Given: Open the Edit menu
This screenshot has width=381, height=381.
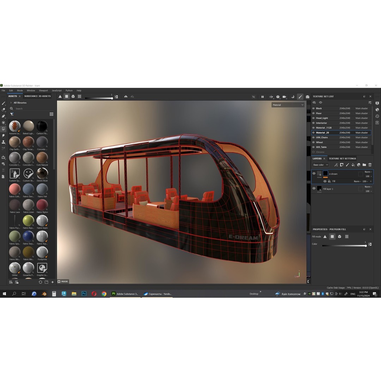Looking at the screenshot, I should click(11, 90).
